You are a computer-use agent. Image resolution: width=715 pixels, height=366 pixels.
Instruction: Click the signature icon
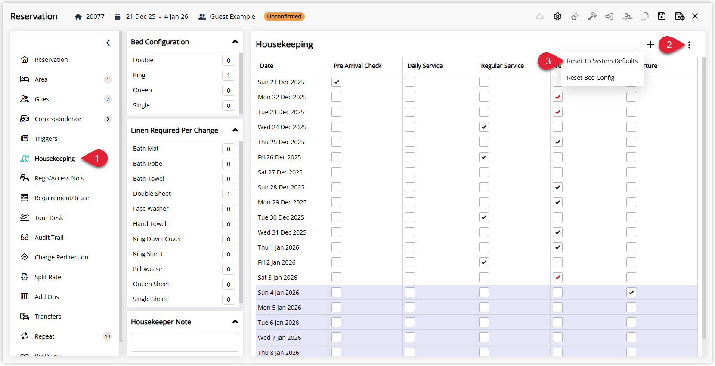coord(628,16)
